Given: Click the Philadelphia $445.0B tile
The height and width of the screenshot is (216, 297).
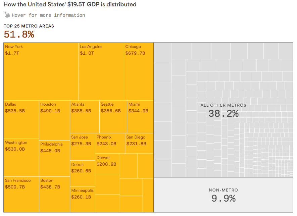Looking at the screenshot, I should pyautogui.click(x=54, y=158).
